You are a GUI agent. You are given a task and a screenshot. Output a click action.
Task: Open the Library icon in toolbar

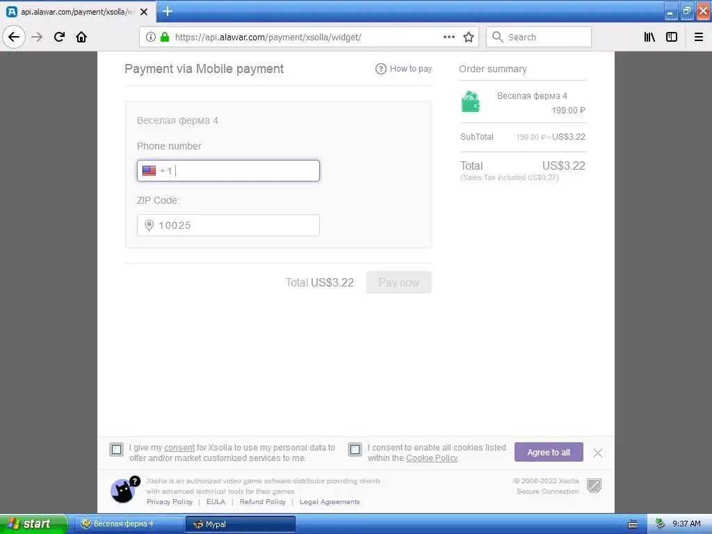click(x=649, y=37)
